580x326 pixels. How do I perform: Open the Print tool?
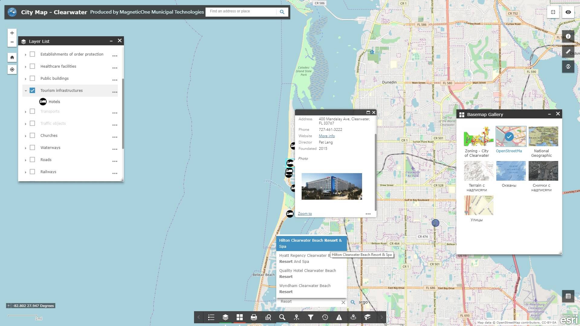pos(254,317)
